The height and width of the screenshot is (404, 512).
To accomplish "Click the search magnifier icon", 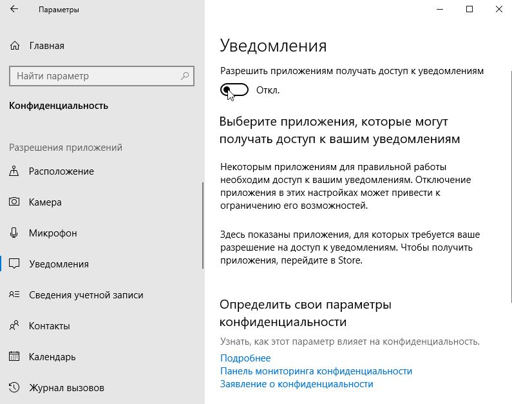I will tap(185, 76).
